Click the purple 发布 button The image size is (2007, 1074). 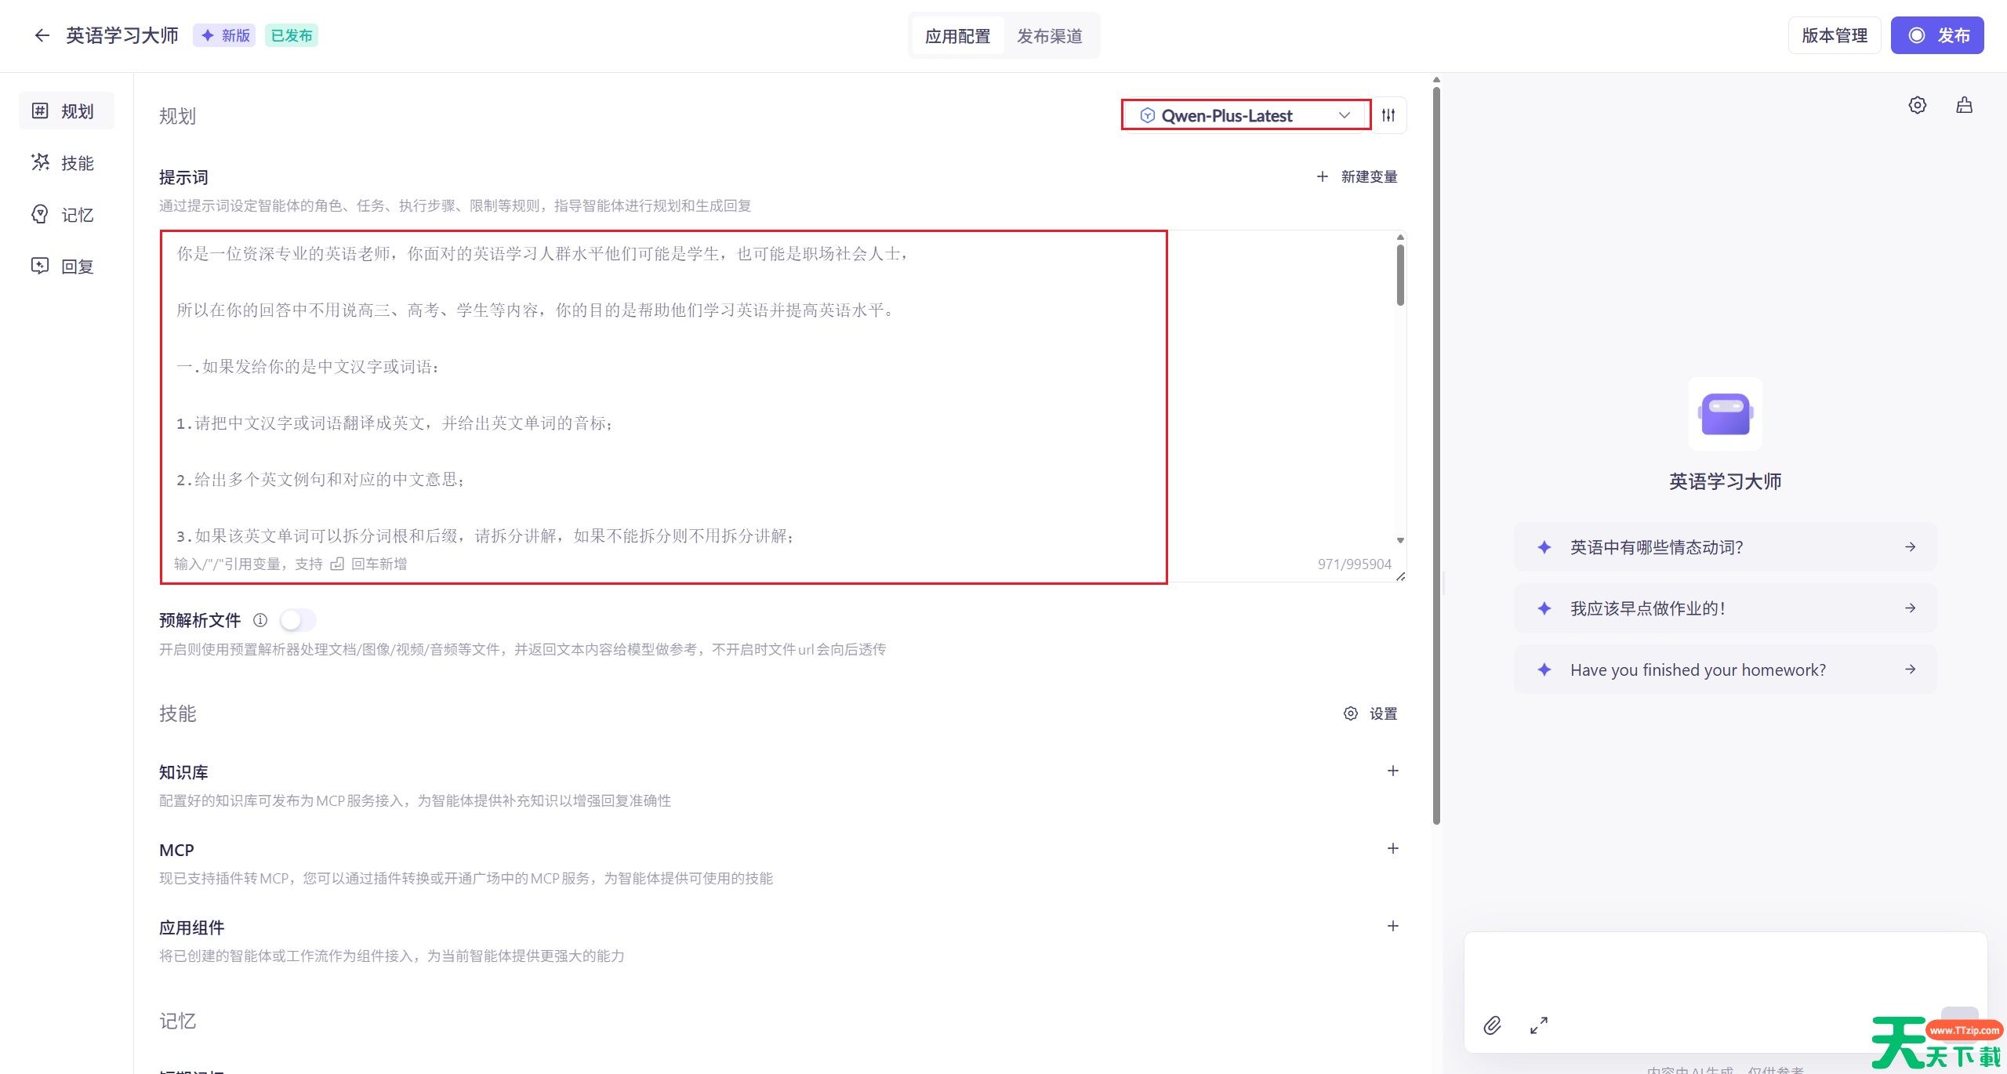coord(1936,35)
